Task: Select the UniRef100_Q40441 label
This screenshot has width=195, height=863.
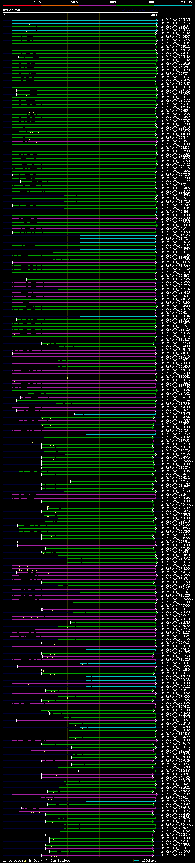Action: [x=175, y=650]
